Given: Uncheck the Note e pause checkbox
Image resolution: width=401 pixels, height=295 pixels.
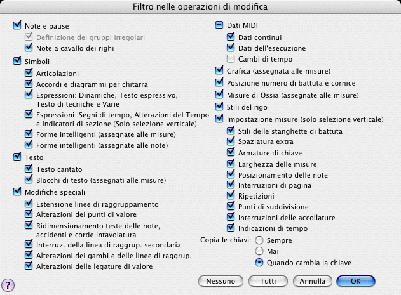Looking at the screenshot, I should click(x=17, y=26).
